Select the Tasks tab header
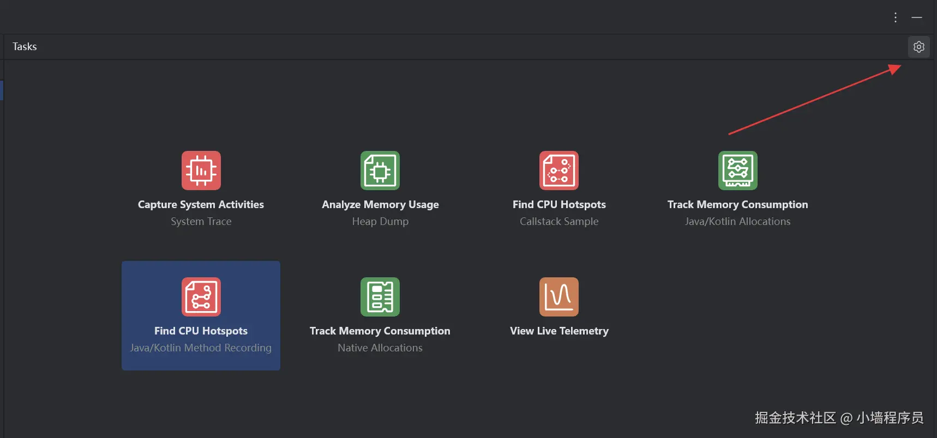 [x=25, y=47]
